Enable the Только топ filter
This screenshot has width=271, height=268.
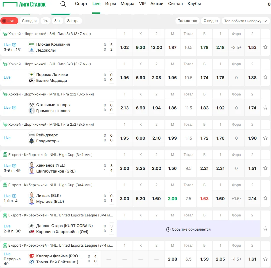(187, 21)
